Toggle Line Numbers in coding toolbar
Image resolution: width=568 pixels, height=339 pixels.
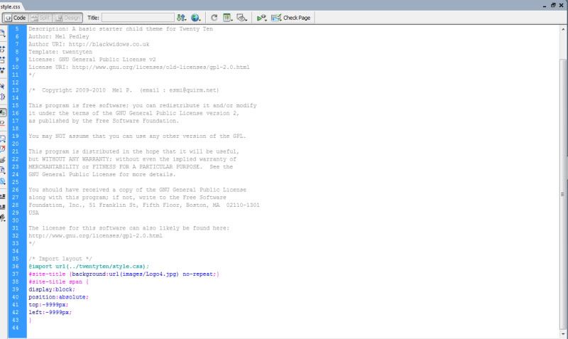pos(4,111)
